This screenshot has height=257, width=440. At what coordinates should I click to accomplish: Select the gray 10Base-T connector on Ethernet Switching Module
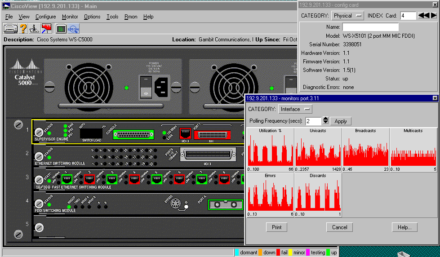tap(208, 155)
